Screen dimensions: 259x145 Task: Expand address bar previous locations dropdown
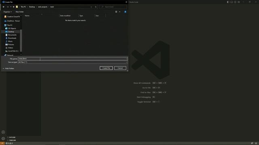[x=91, y=7]
